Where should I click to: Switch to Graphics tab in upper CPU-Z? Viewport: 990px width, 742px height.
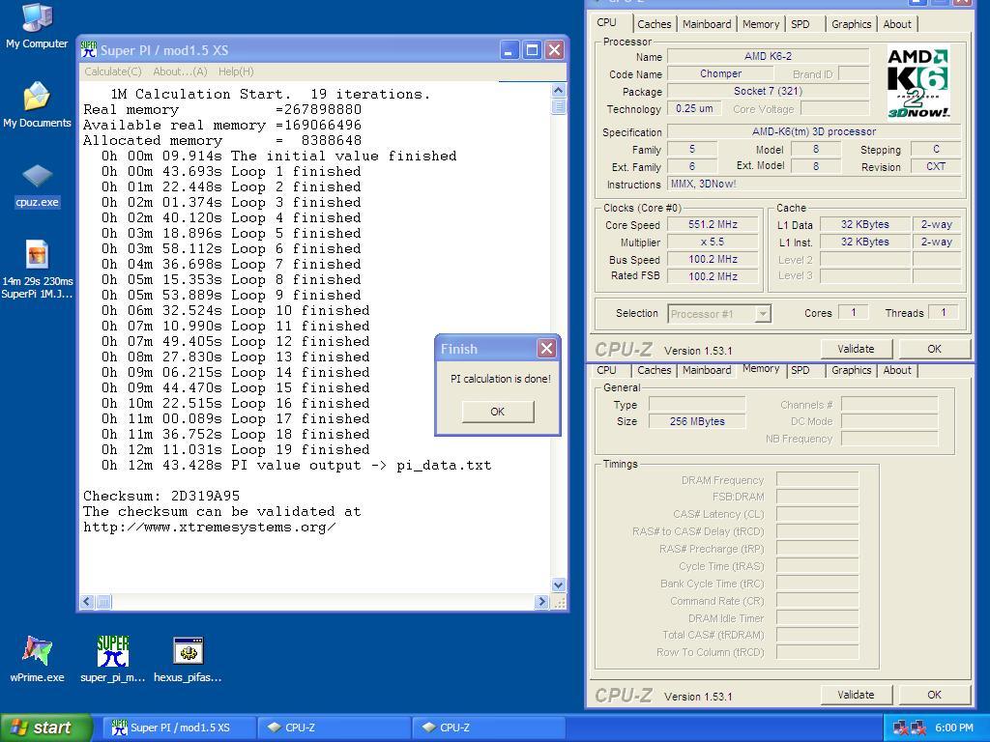(x=851, y=24)
